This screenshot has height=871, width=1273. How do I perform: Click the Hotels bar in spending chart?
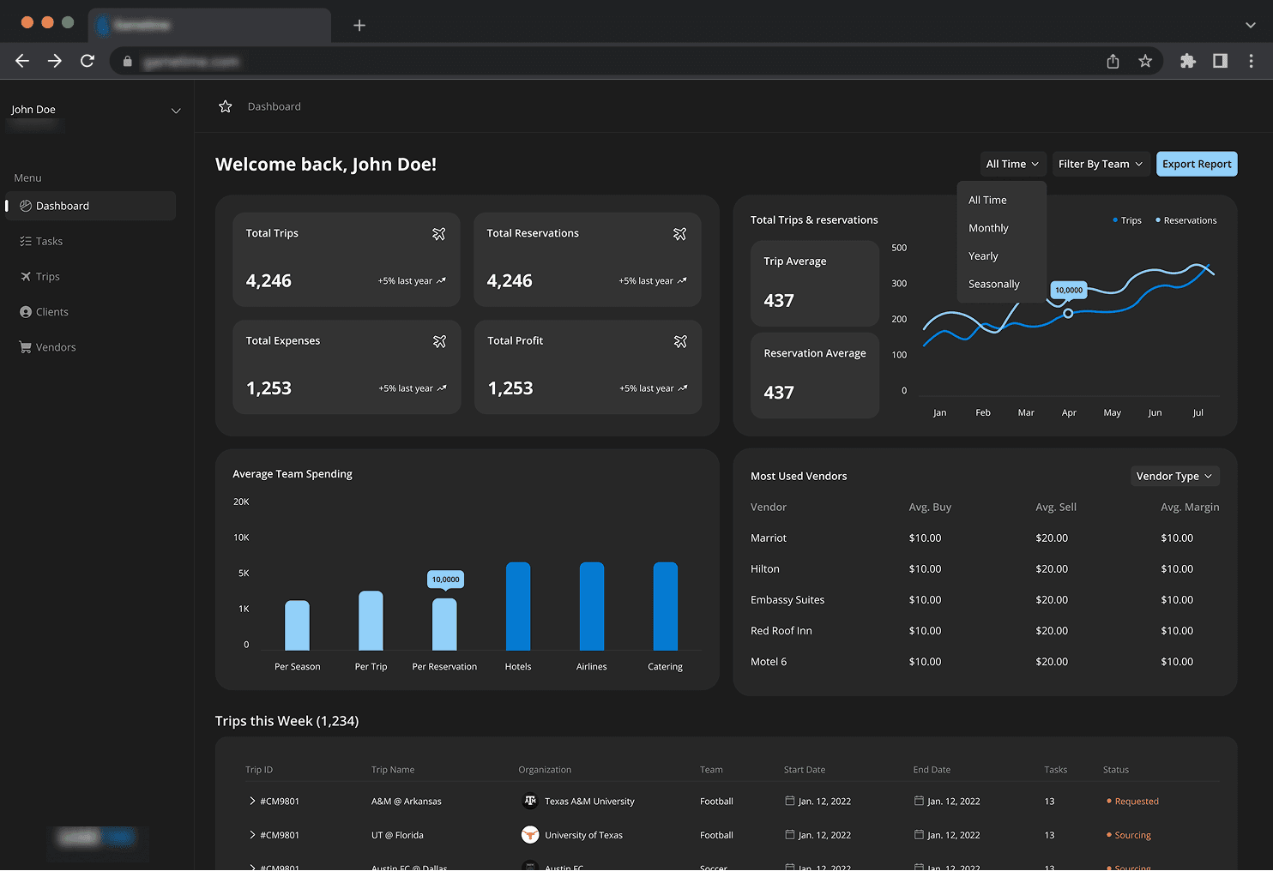click(x=518, y=606)
